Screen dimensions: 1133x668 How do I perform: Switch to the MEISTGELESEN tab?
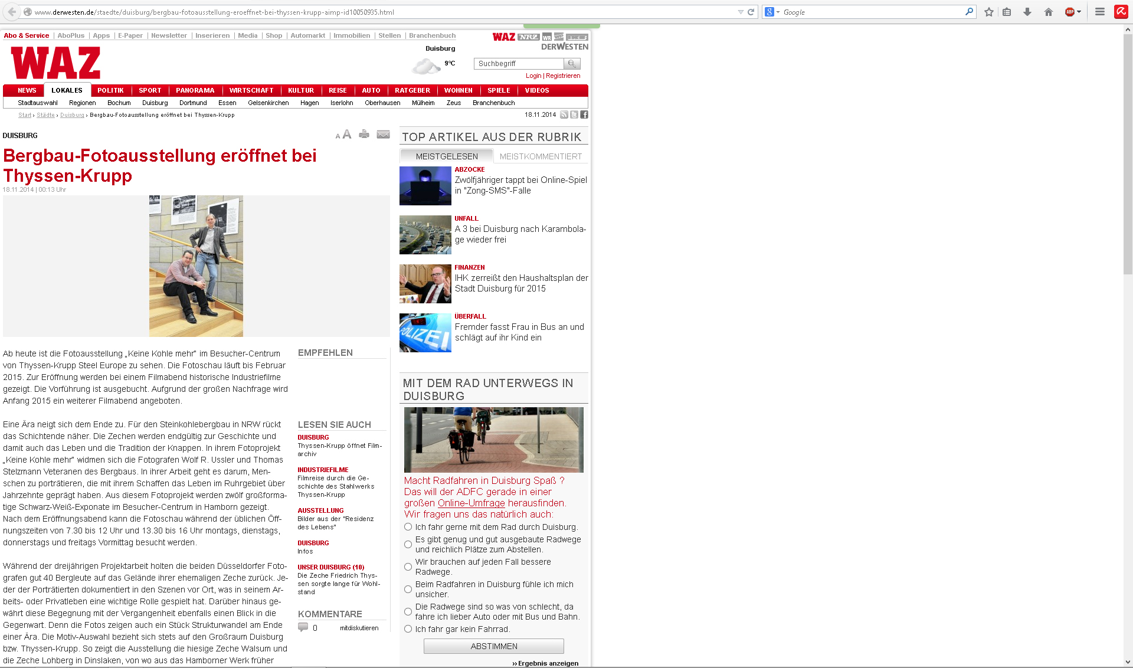pyautogui.click(x=447, y=156)
